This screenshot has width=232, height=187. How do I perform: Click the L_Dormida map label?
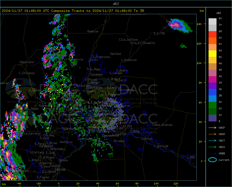(x=161, y=146)
